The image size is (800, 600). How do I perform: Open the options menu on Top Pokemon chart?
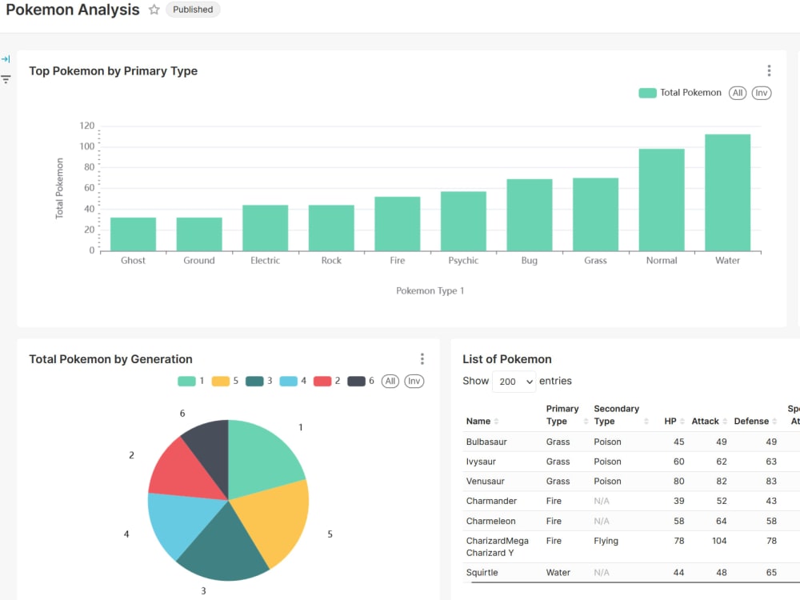[x=769, y=70]
